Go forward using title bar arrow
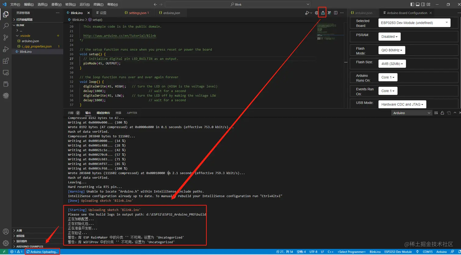This screenshot has width=461, height=255. tap(161, 4)
